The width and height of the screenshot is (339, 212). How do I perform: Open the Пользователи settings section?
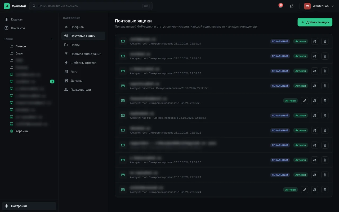click(83, 90)
